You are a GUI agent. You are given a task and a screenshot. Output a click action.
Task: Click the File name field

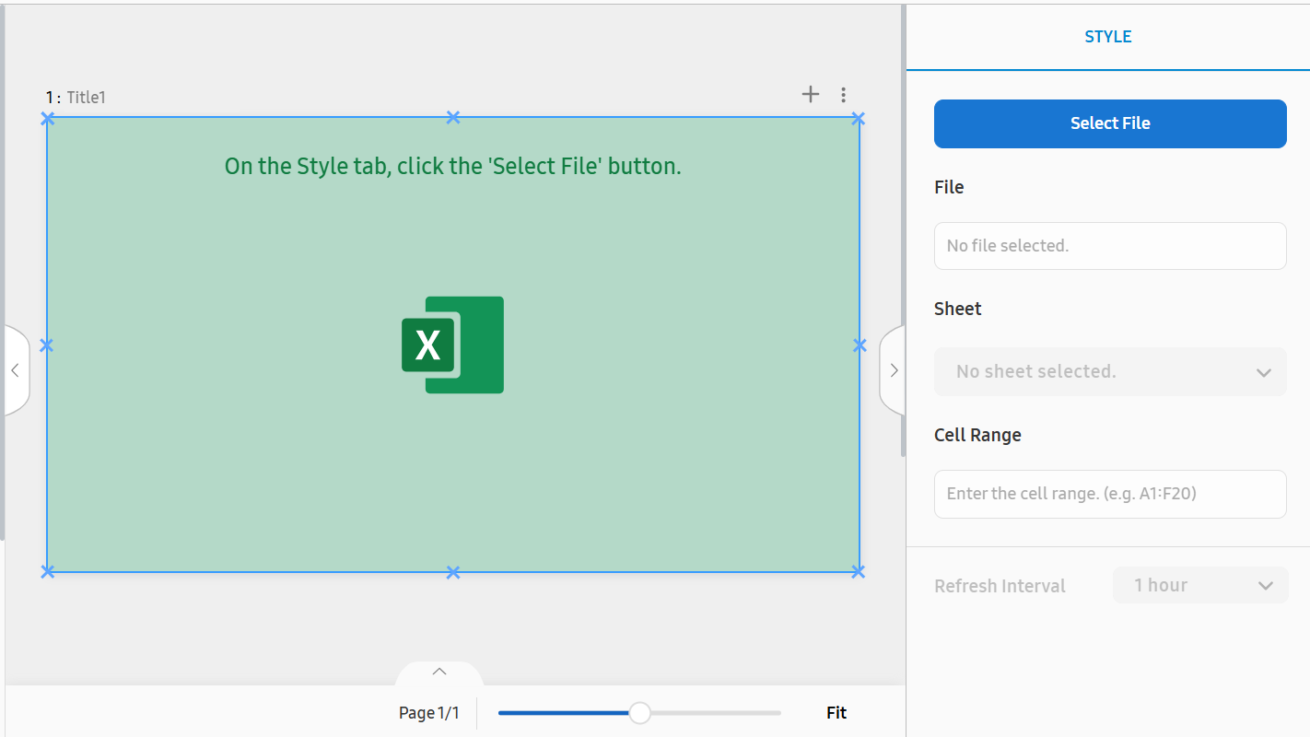(1110, 246)
